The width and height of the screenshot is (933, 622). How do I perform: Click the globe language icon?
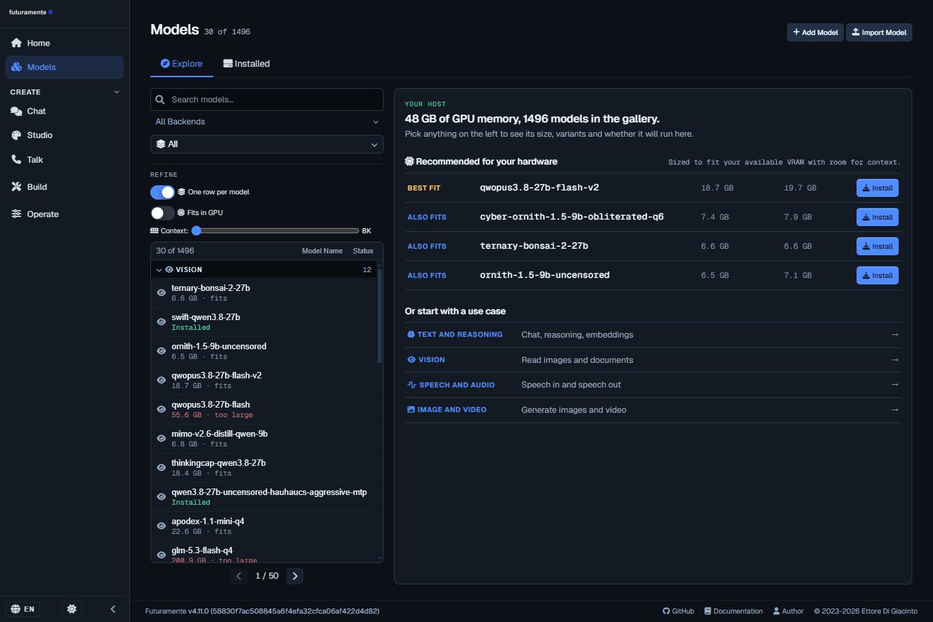click(x=16, y=609)
